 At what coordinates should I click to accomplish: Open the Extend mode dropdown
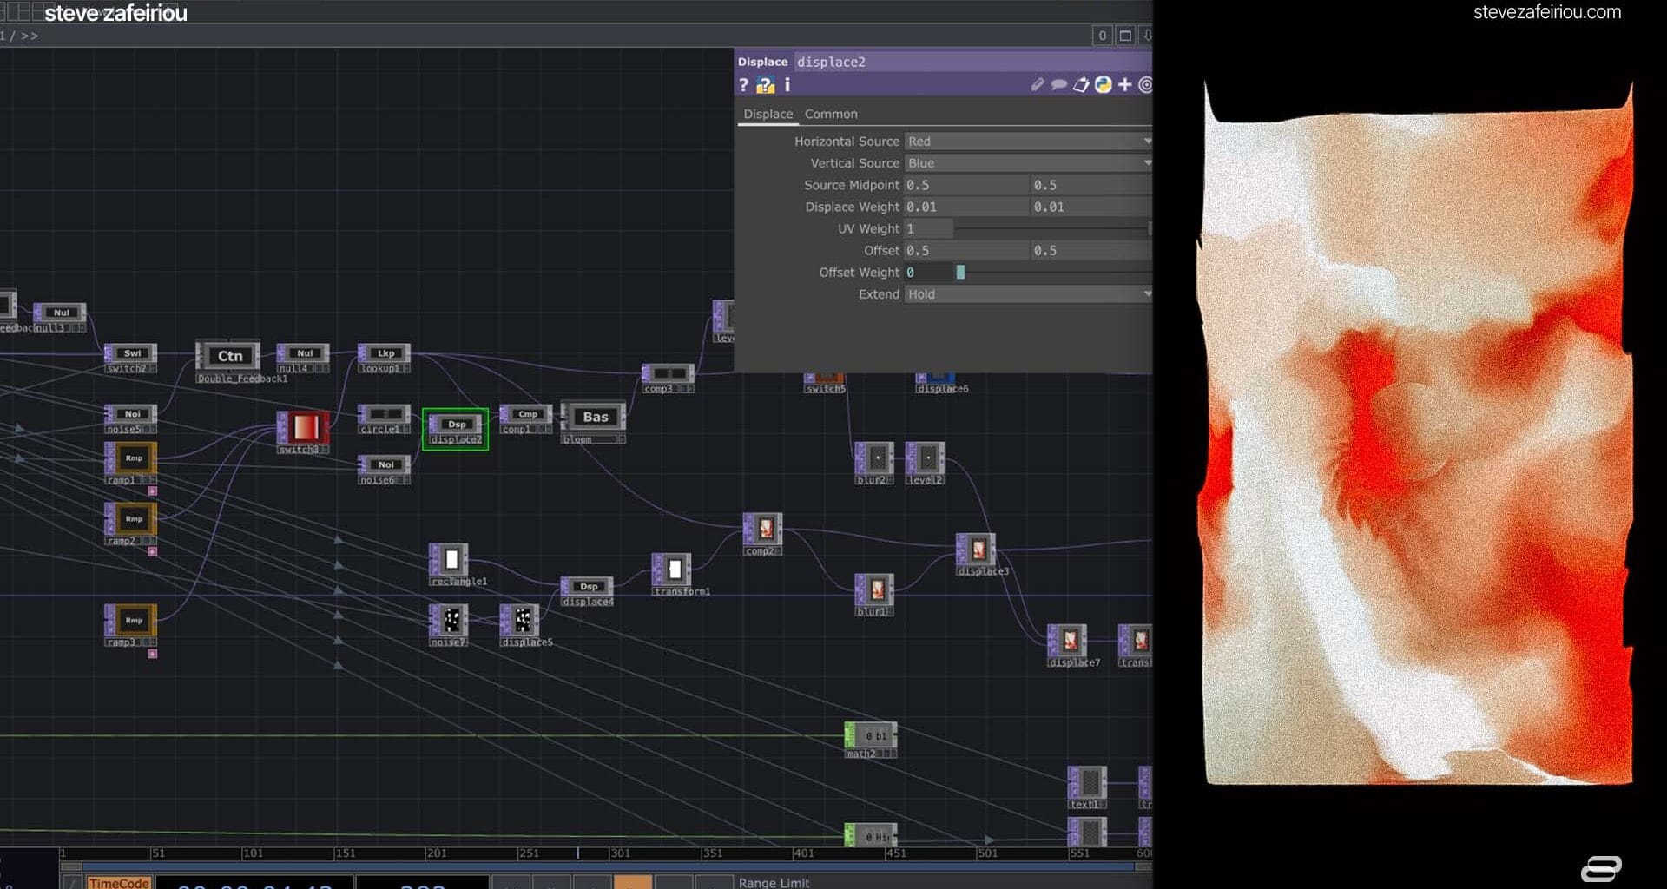[x=1028, y=294]
